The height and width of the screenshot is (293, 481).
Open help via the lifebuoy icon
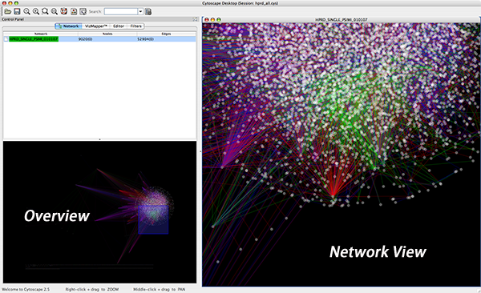64,12
